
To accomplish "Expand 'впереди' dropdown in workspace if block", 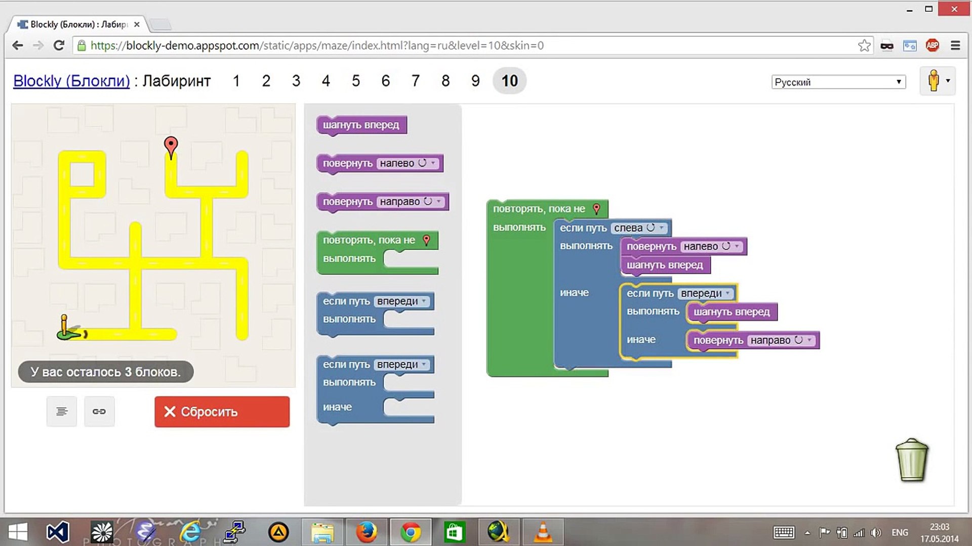I will click(706, 293).
